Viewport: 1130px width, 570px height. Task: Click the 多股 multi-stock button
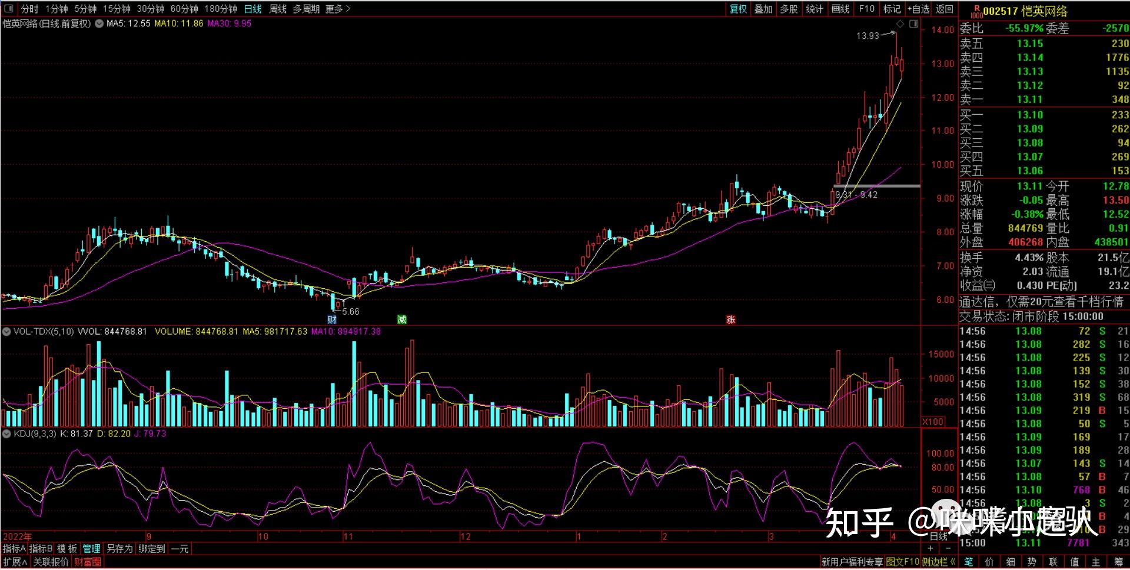[x=789, y=9]
